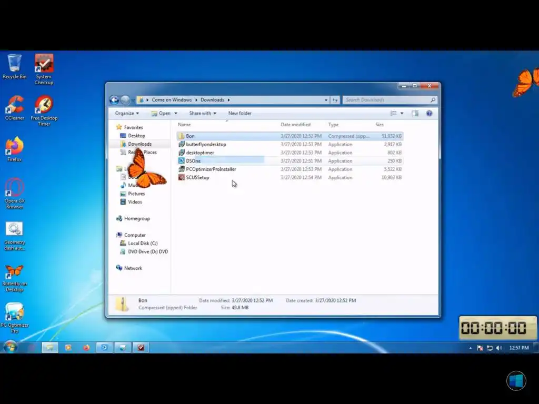Open the DSOne taskbar icon
The height and width of the screenshot is (404, 539).
(104, 348)
